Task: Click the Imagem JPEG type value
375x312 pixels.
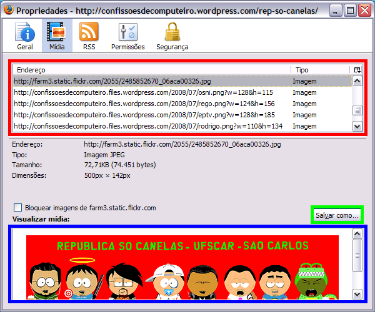Action: 104,155
